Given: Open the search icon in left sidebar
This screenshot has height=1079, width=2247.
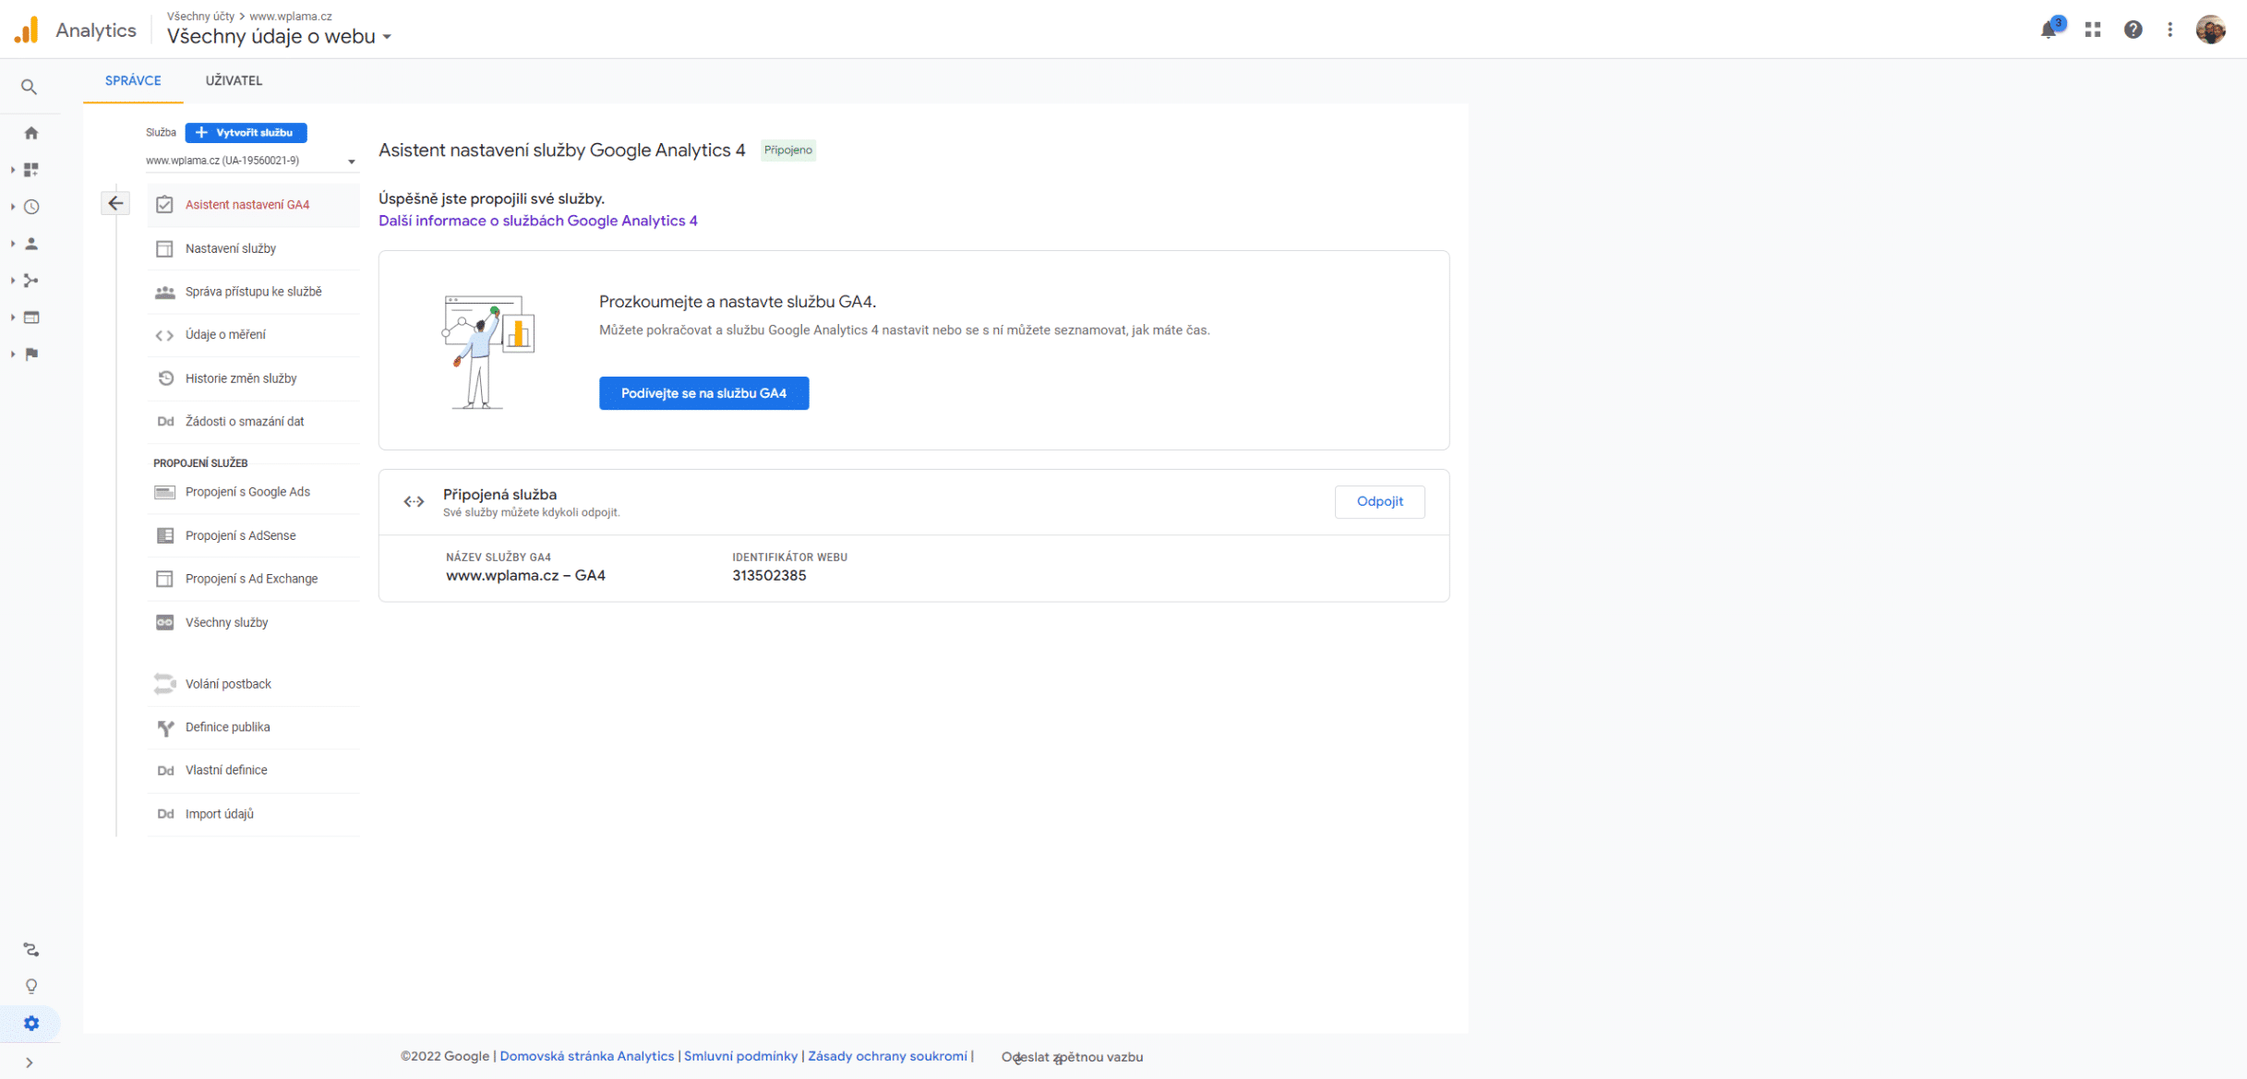Looking at the screenshot, I should click(x=30, y=87).
